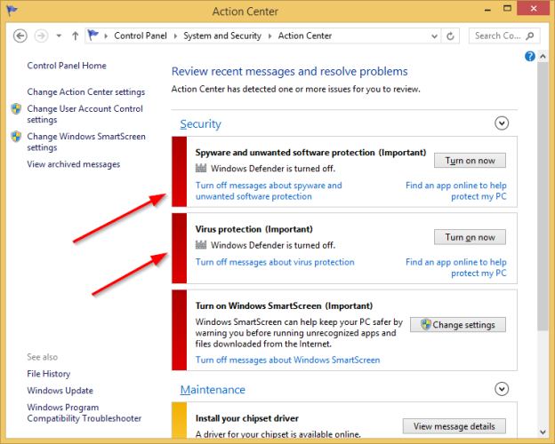
Task: Click the search magnifier icon
Action: pyautogui.click(x=530, y=36)
